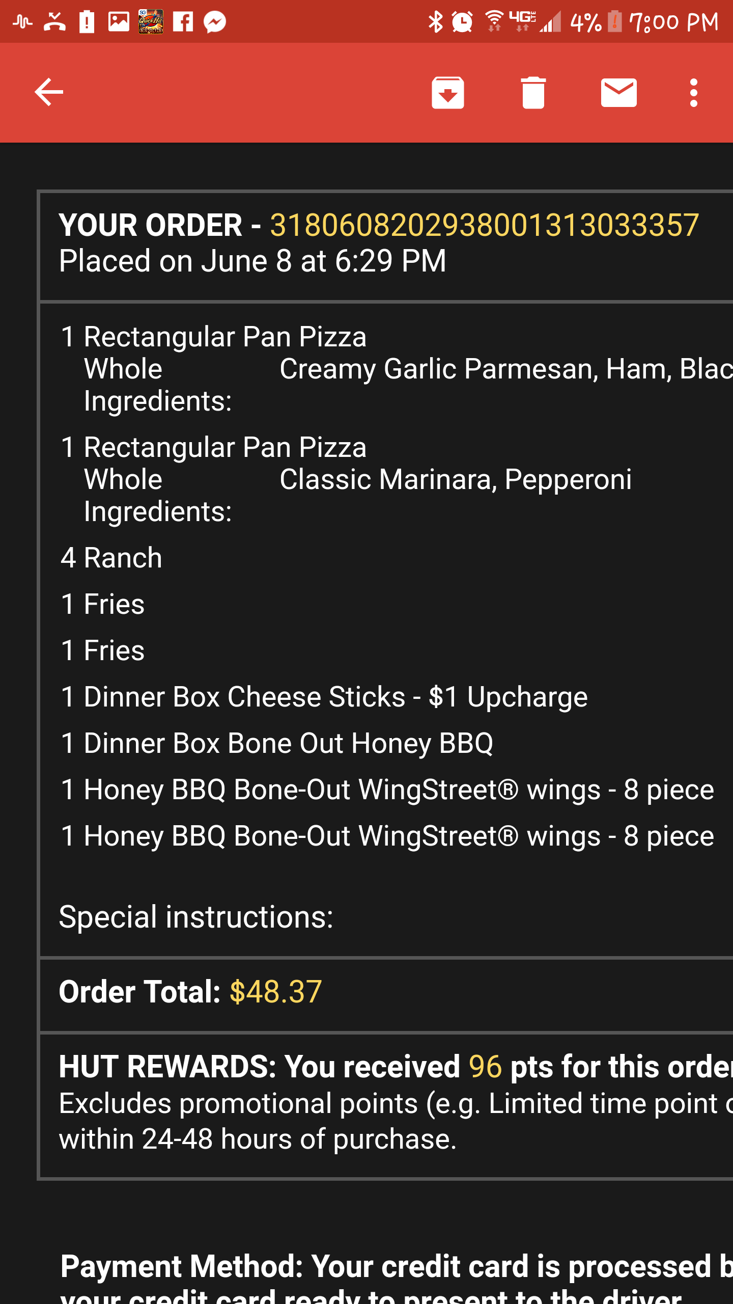Tap the missed call status icon
733x1304 pixels.
click(54, 21)
